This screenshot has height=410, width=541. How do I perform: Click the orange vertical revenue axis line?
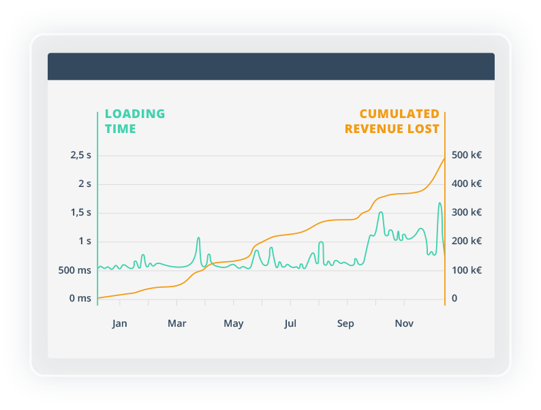[445, 205]
